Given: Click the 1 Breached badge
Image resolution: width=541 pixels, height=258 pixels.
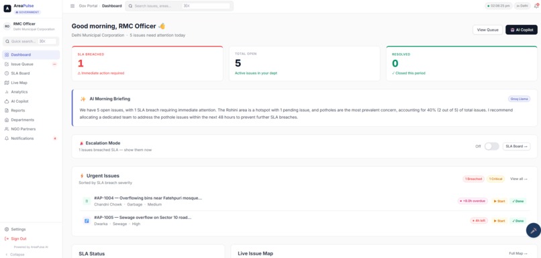Looking at the screenshot, I should 473,179.
